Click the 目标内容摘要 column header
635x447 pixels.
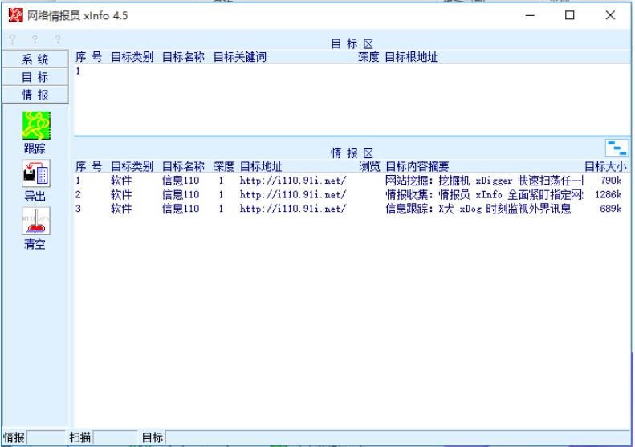click(417, 167)
